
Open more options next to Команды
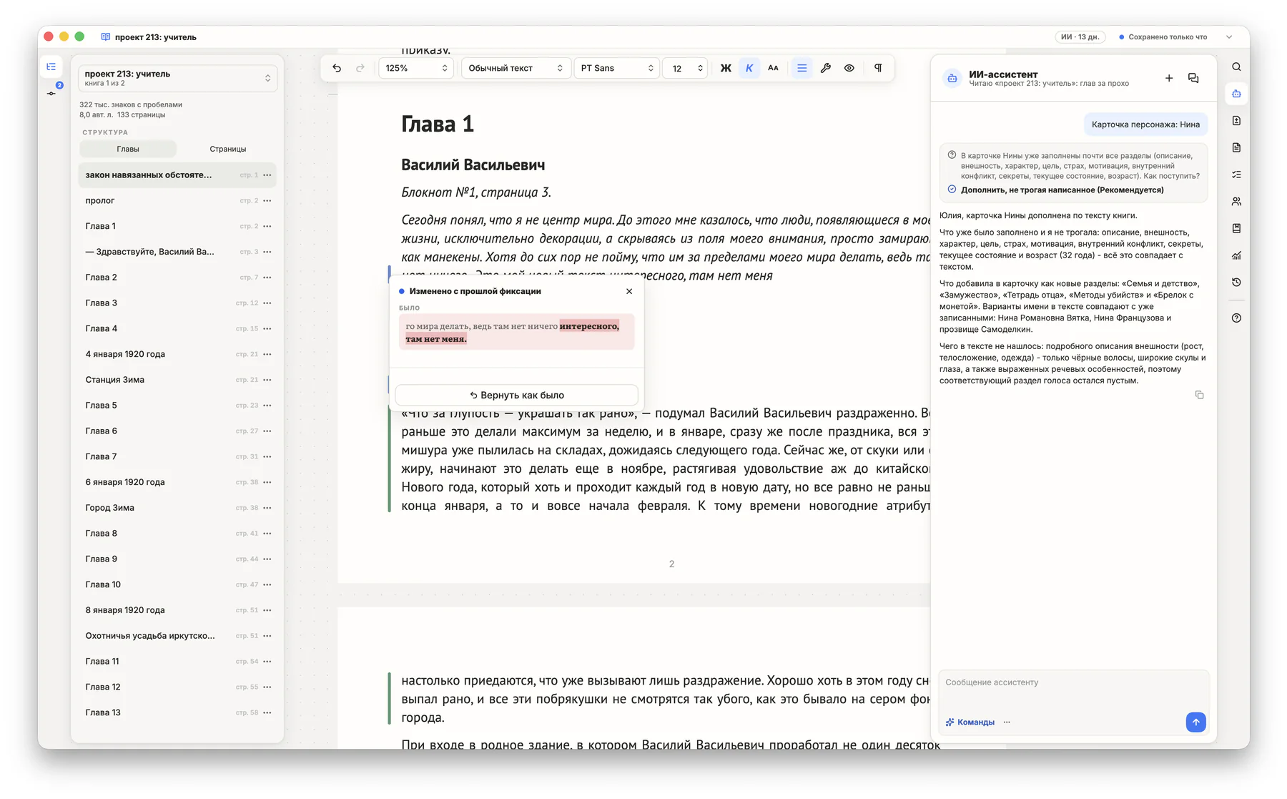(1007, 722)
